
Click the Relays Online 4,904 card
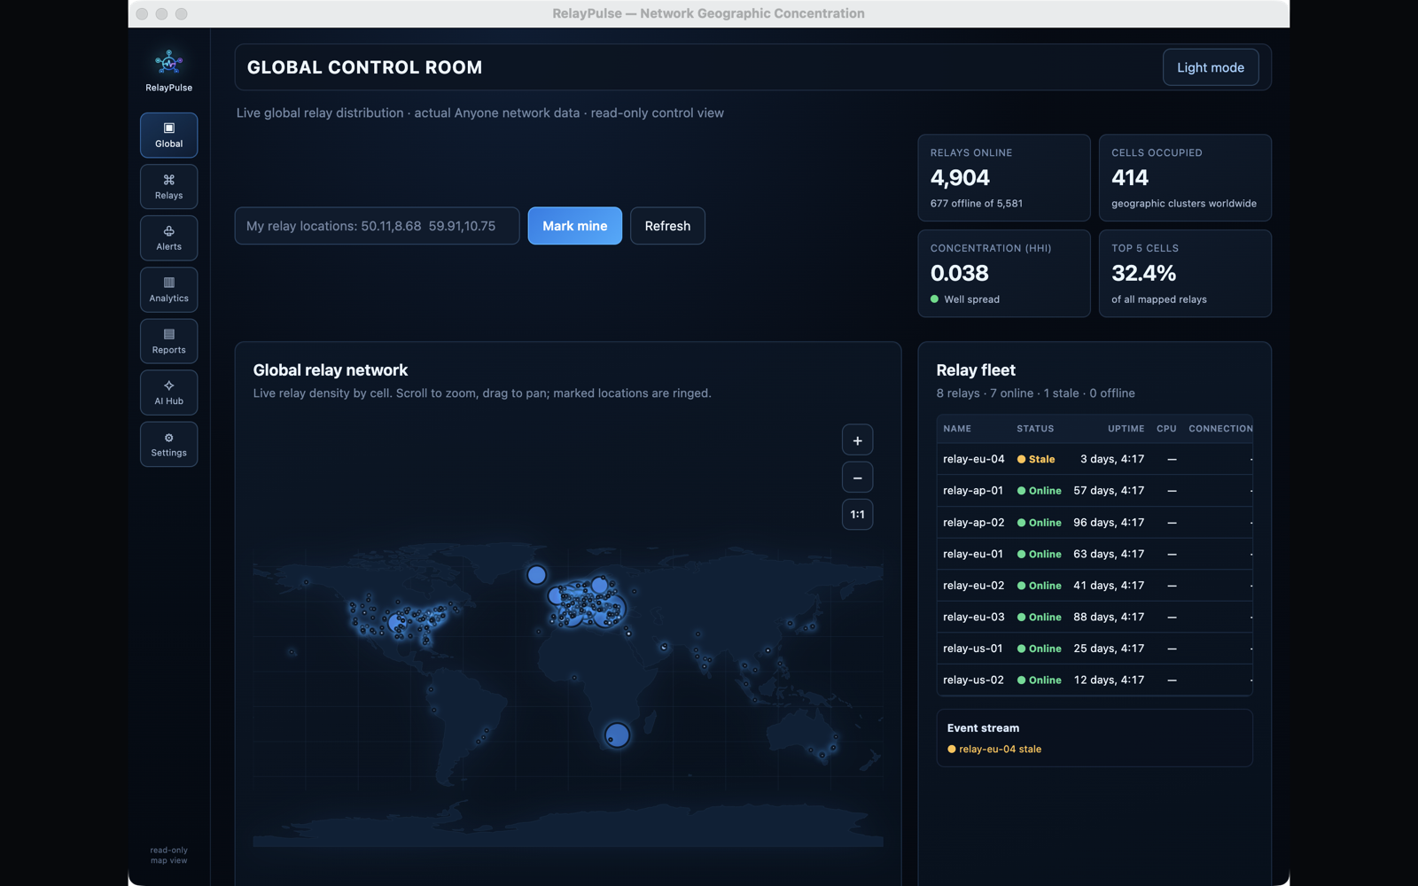point(1004,177)
